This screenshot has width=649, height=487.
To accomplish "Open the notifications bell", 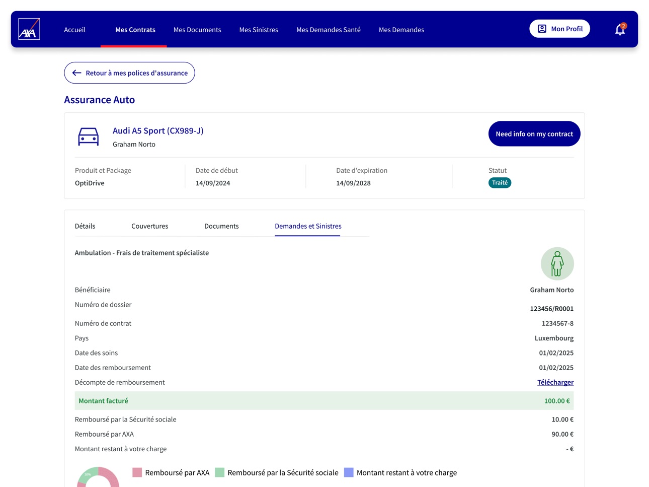I will [x=620, y=29].
